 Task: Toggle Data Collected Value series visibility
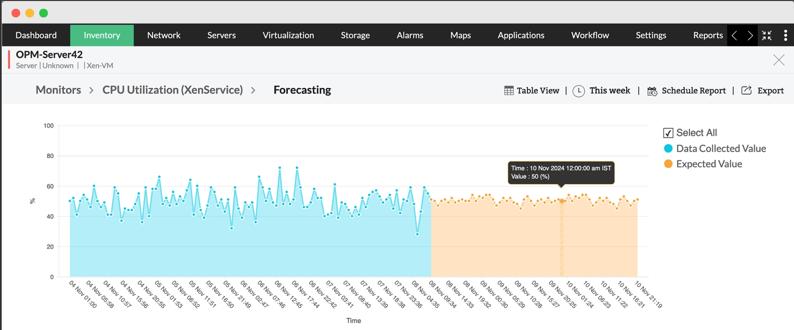pyautogui.click(x=715, y=149)
